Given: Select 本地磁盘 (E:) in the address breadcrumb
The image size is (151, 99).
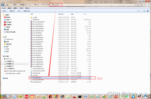Looking at the screenshot, I should 23,5.
